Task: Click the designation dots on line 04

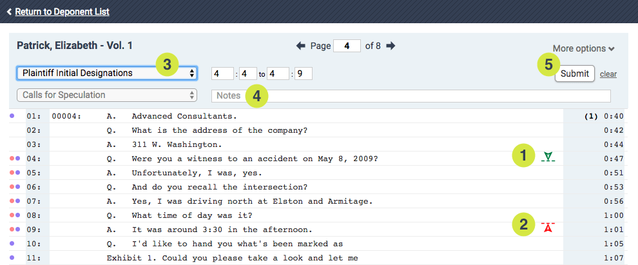Action: point(15,158)
